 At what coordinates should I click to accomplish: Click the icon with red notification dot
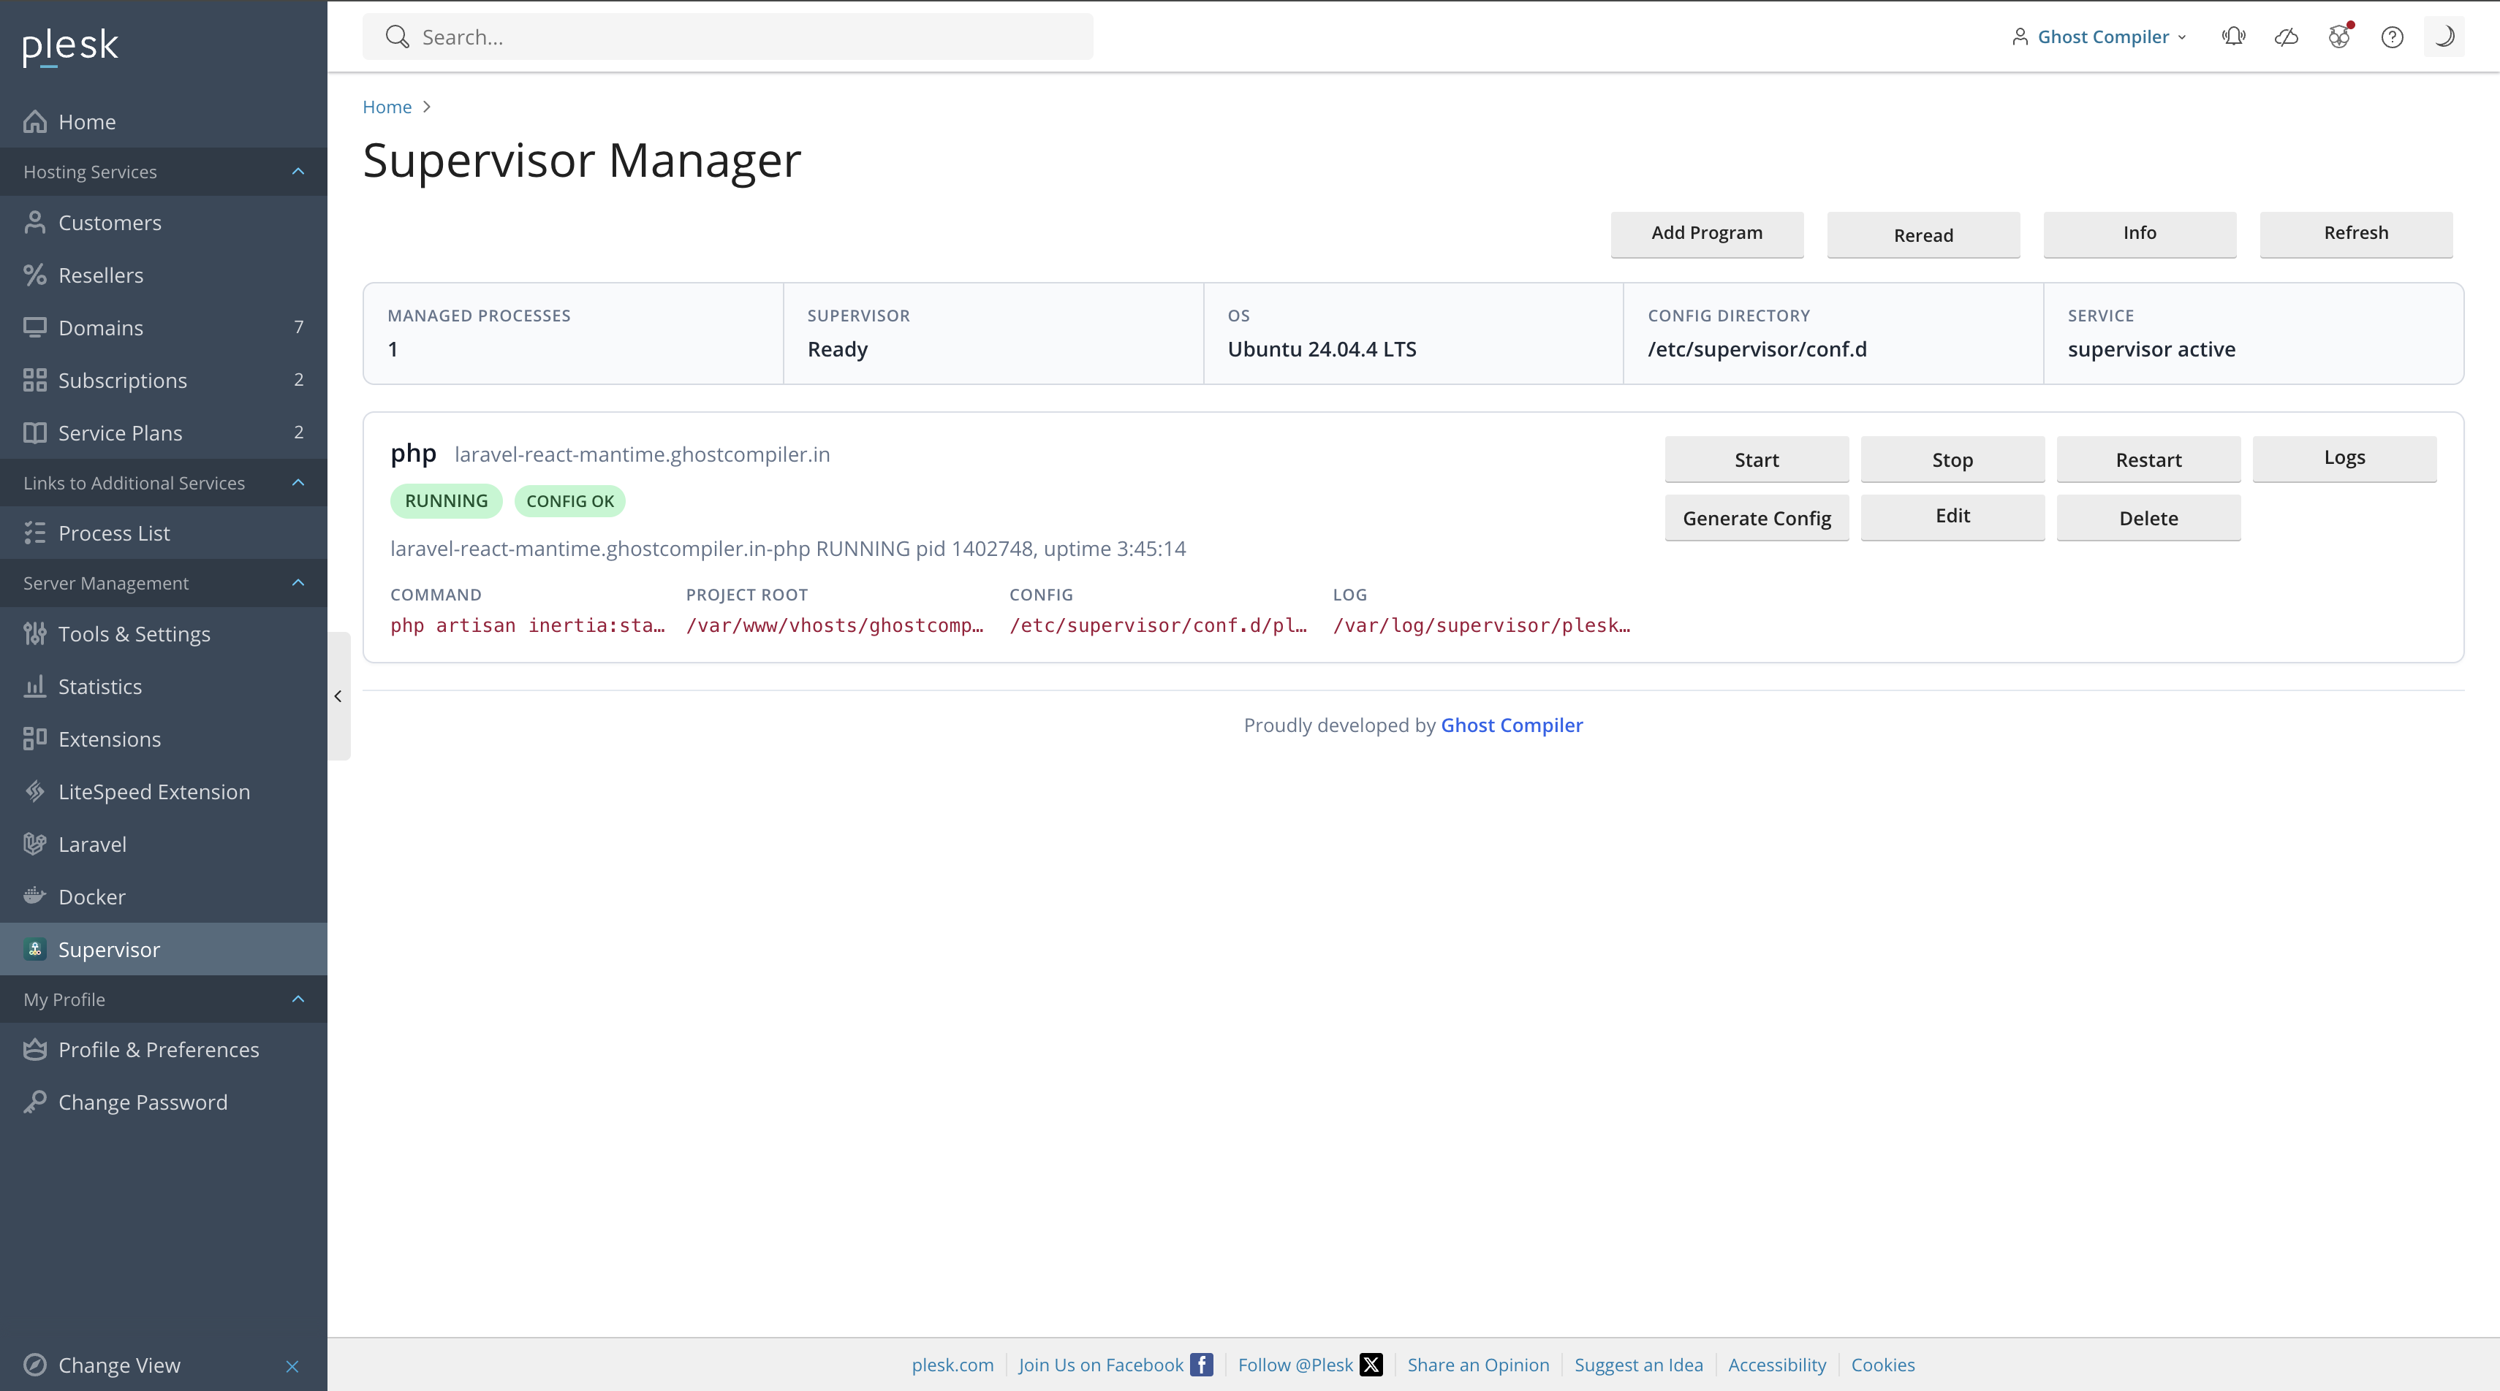(2340, 36)
